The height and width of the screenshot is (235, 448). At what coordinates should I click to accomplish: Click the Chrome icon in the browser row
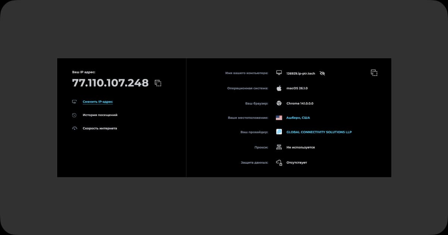click(x=279, y=103)
